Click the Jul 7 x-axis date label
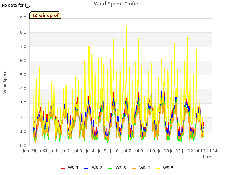The height and width of the screenshot is (175, 234). tap(127, 151)
